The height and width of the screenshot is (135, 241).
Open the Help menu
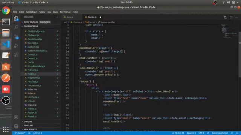coord(75,12)
